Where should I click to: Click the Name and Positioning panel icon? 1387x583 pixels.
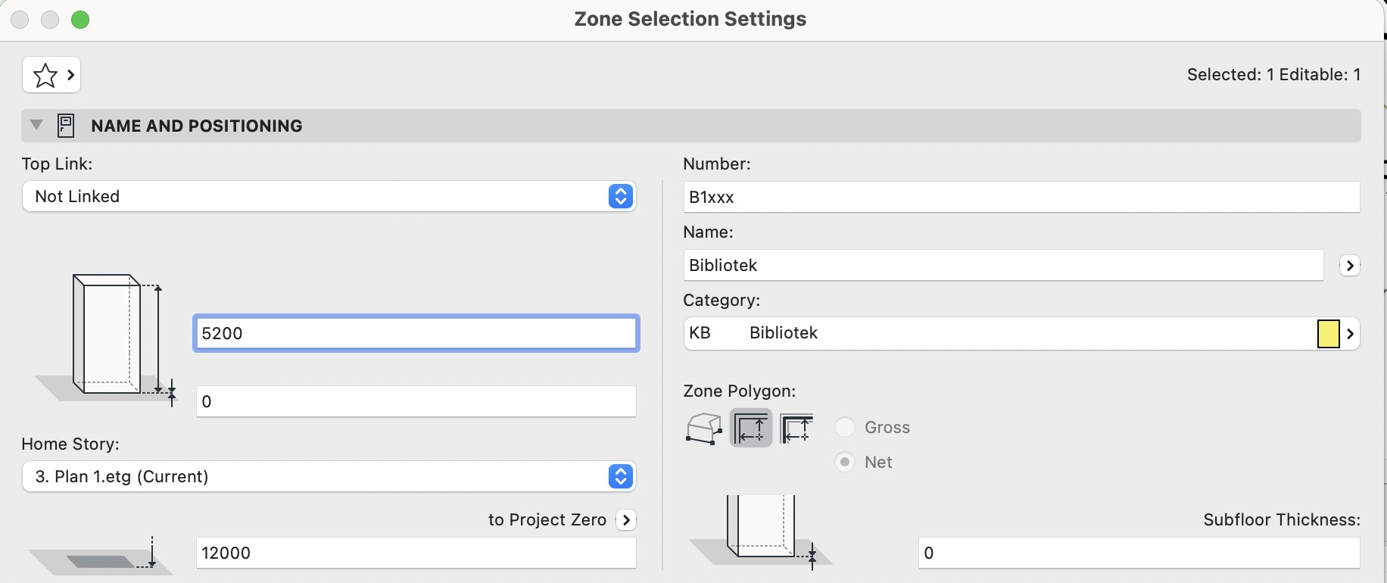66,126
